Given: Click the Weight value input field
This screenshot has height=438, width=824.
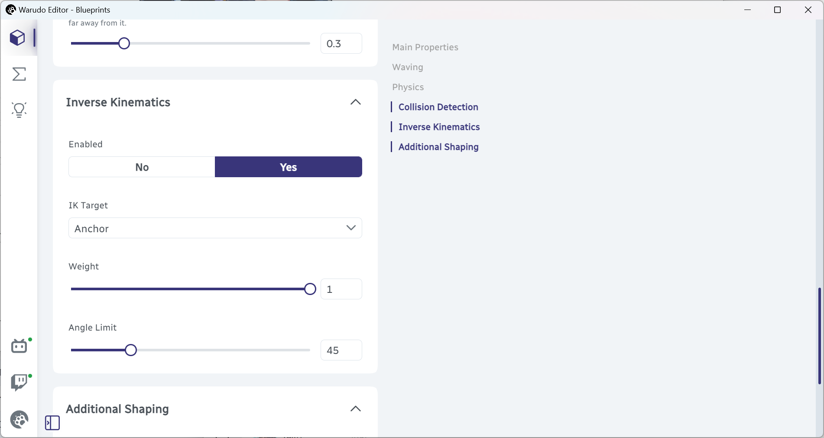Looking at the screenshot, I should pyautogui.click(x=341, y=289).
